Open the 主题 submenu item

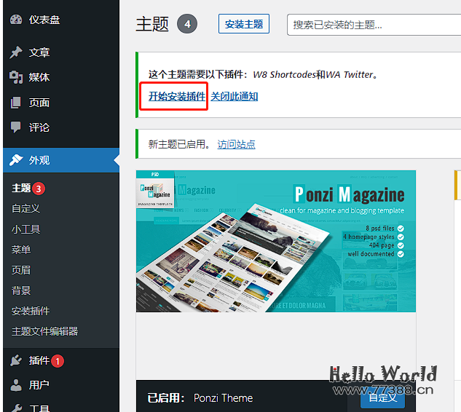pyautogui.click(x=21, y=188)
